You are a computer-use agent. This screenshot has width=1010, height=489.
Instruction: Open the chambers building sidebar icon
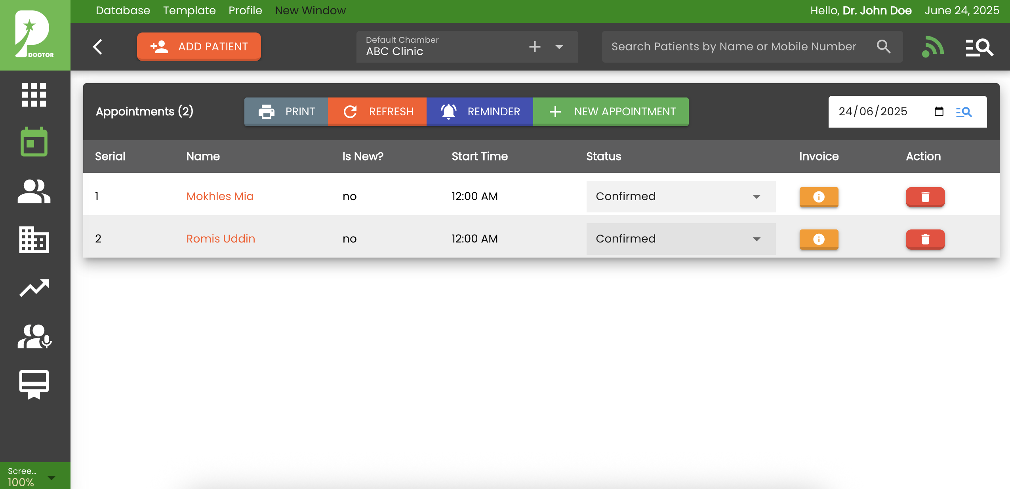[34, 240]
